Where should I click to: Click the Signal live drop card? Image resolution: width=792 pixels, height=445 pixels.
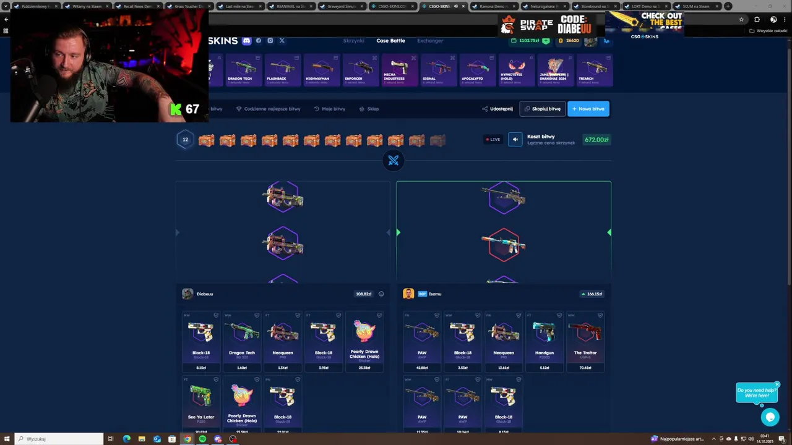coord(438,70)
